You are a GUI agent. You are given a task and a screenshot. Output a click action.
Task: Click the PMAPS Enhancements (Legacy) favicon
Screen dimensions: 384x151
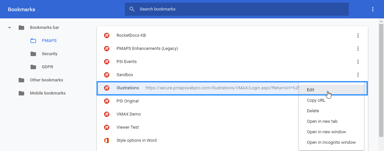[106, 49]
